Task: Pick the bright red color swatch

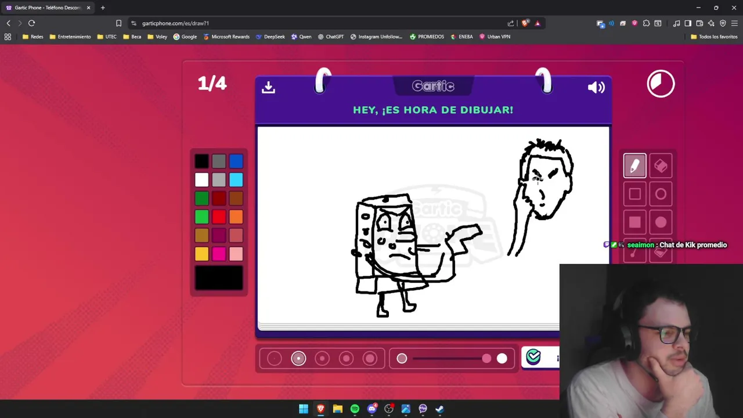Action: pos(219,217)
